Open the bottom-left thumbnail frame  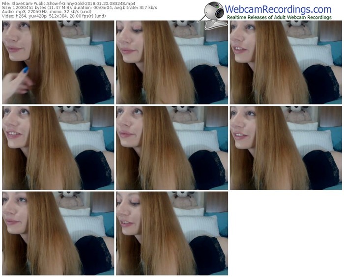tap(58, 233)
